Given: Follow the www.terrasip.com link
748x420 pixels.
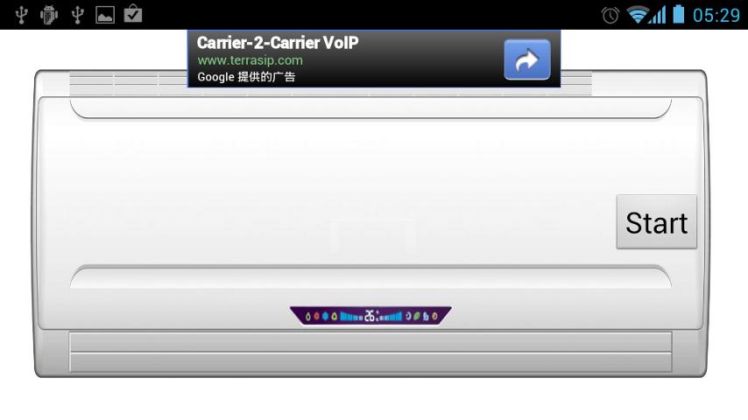Looking at the screenshot, I should (x=250, y=60).
